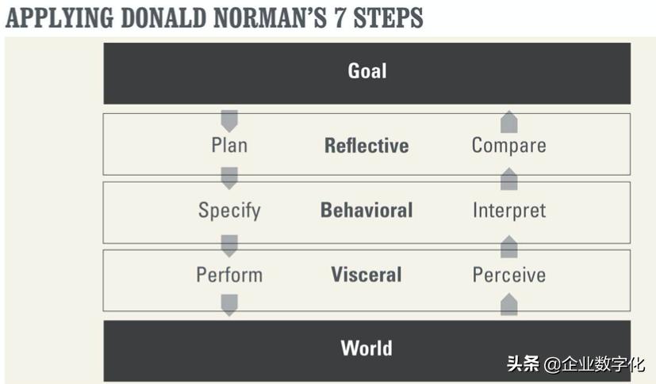The image size is (656, 384).
Task: Select the Behavioral level heading
Action: click(366, 211)
